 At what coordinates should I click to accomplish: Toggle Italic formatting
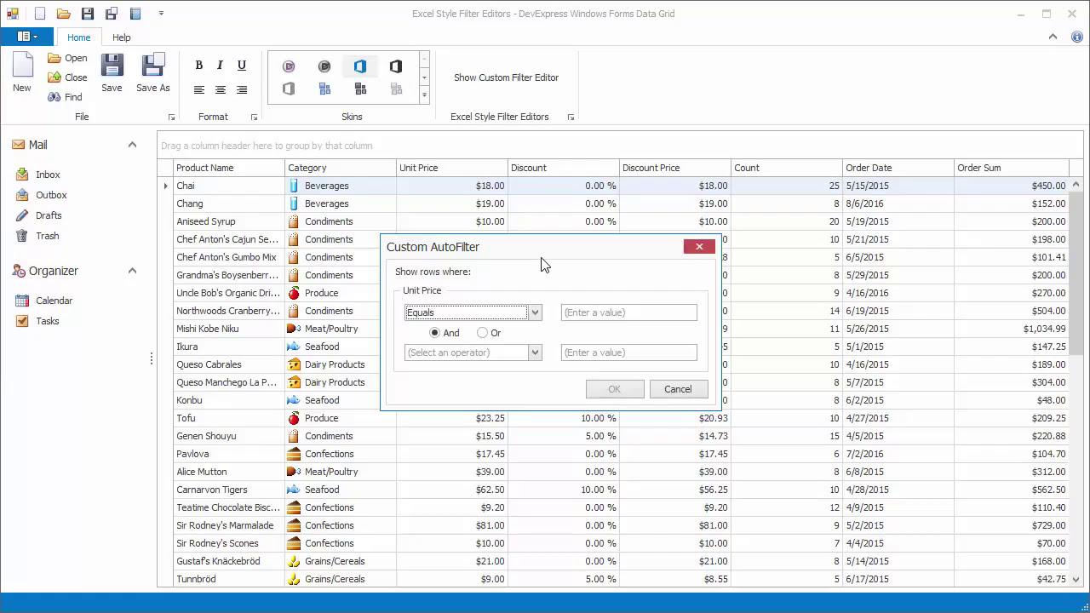tap(221, 66)
